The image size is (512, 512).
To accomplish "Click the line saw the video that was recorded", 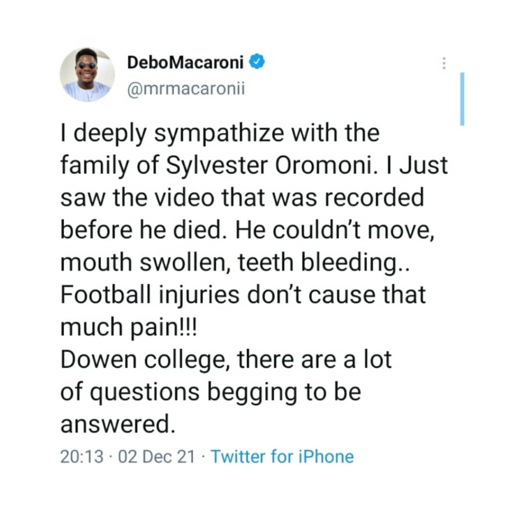I will click(242, 198).
